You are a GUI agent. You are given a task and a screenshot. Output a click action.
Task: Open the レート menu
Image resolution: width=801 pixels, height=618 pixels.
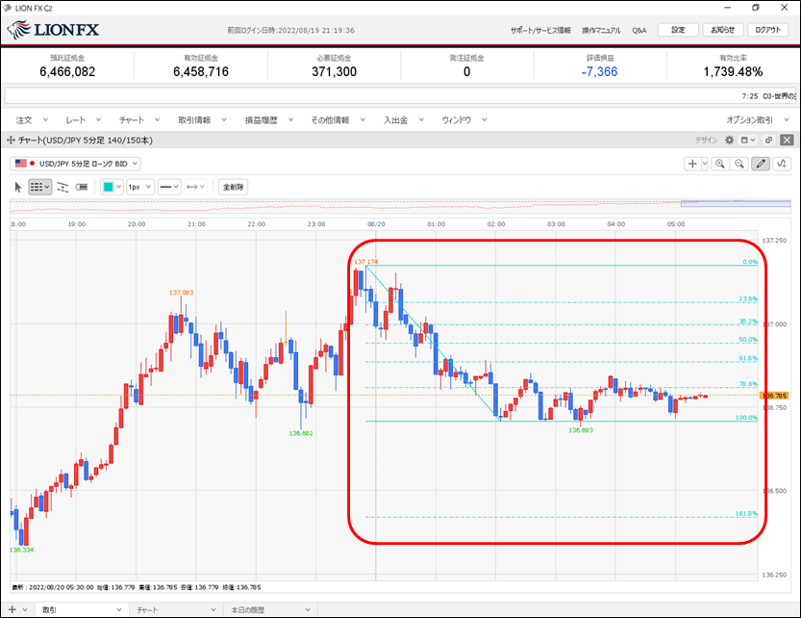click(x=84, y=120)
